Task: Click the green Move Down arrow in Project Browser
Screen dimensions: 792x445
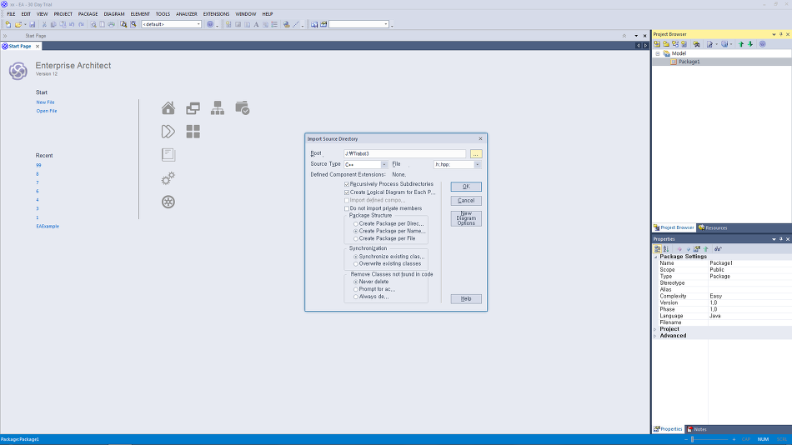Action: point(750,44)
